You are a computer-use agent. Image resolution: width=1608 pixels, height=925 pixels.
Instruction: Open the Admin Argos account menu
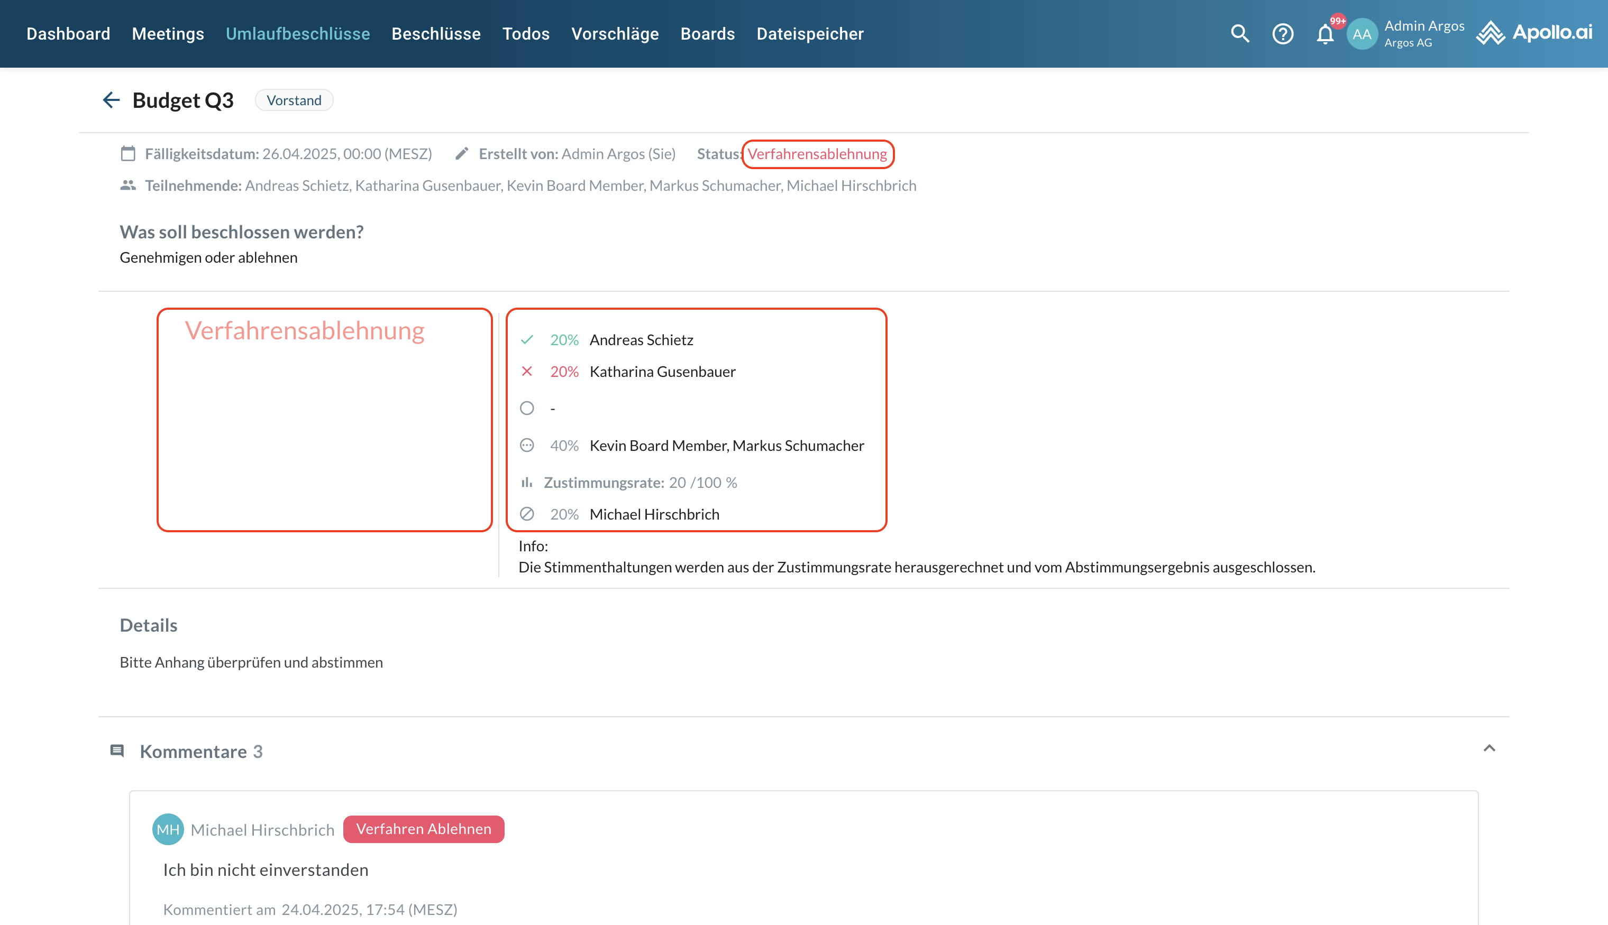click(x=1424, y=33)
